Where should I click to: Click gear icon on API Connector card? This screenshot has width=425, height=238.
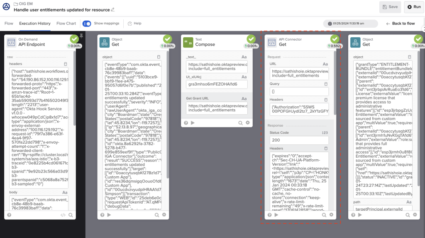[x=331, y=215]
